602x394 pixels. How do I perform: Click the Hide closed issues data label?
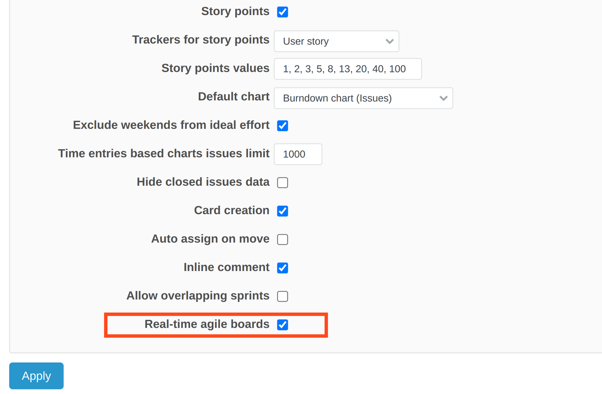[203, 182]
